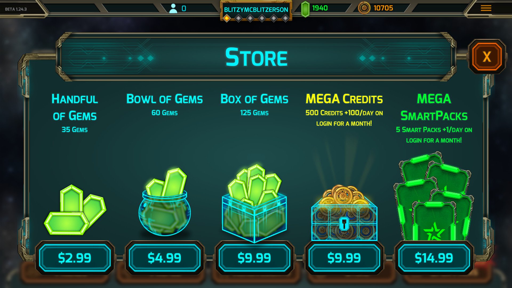
Task: Buy Box of Gems for $9.99
Action: 254,258
